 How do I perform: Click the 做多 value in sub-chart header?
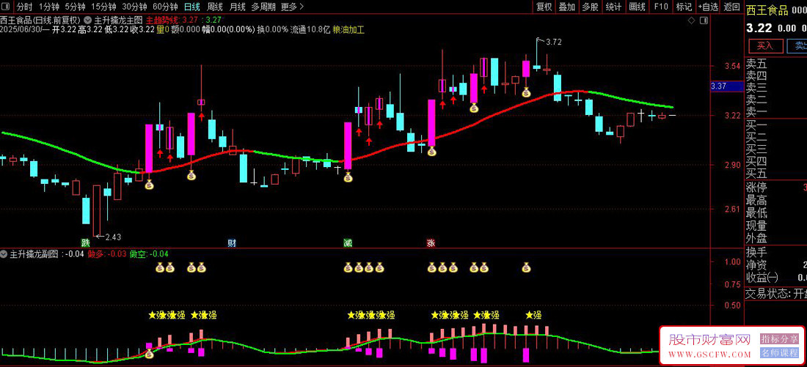click(x=107, y=254)
